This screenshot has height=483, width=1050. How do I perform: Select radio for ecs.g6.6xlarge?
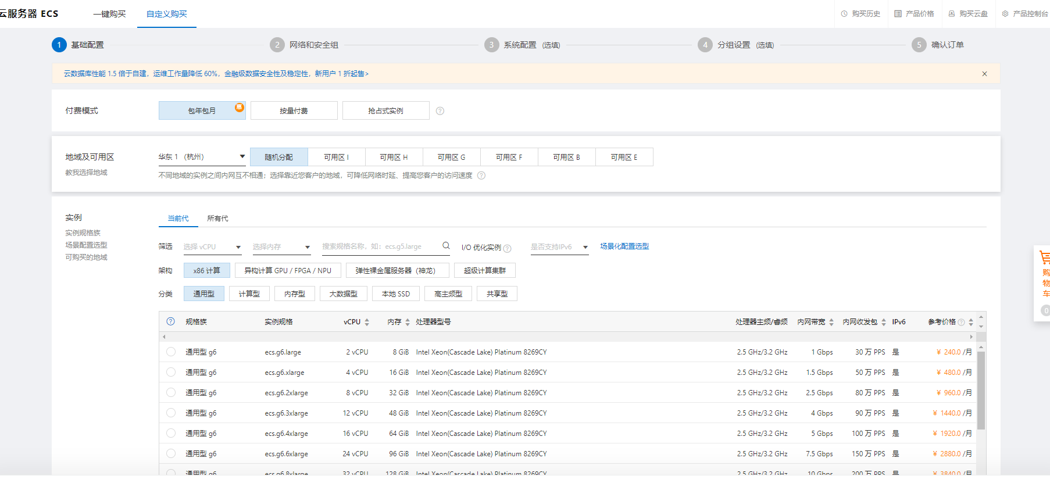pos(171,453)
